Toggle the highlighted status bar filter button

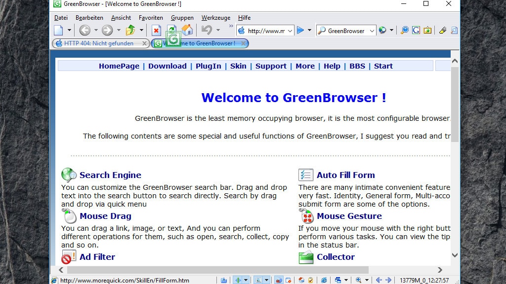(278, 280)
